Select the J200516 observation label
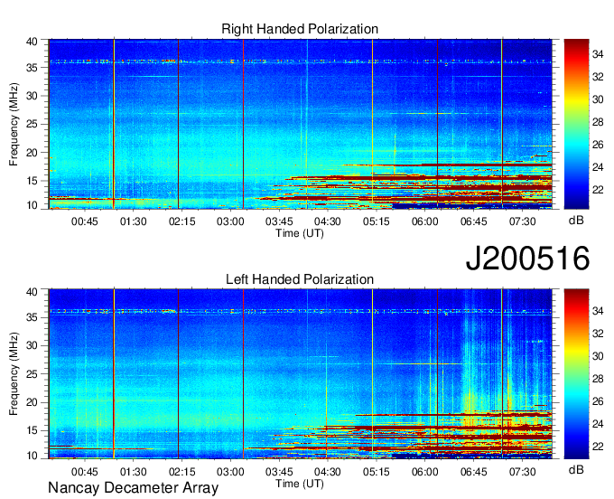Viewport: 614px width, 499px height. (x=527, y=258)
